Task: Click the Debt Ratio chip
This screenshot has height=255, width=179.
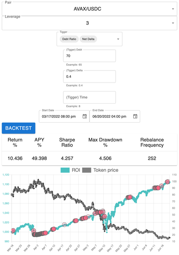Action: [69, 39]
